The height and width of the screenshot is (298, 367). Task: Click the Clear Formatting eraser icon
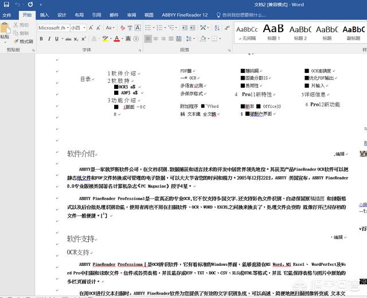pyautogui.click(x=122, y=28)
